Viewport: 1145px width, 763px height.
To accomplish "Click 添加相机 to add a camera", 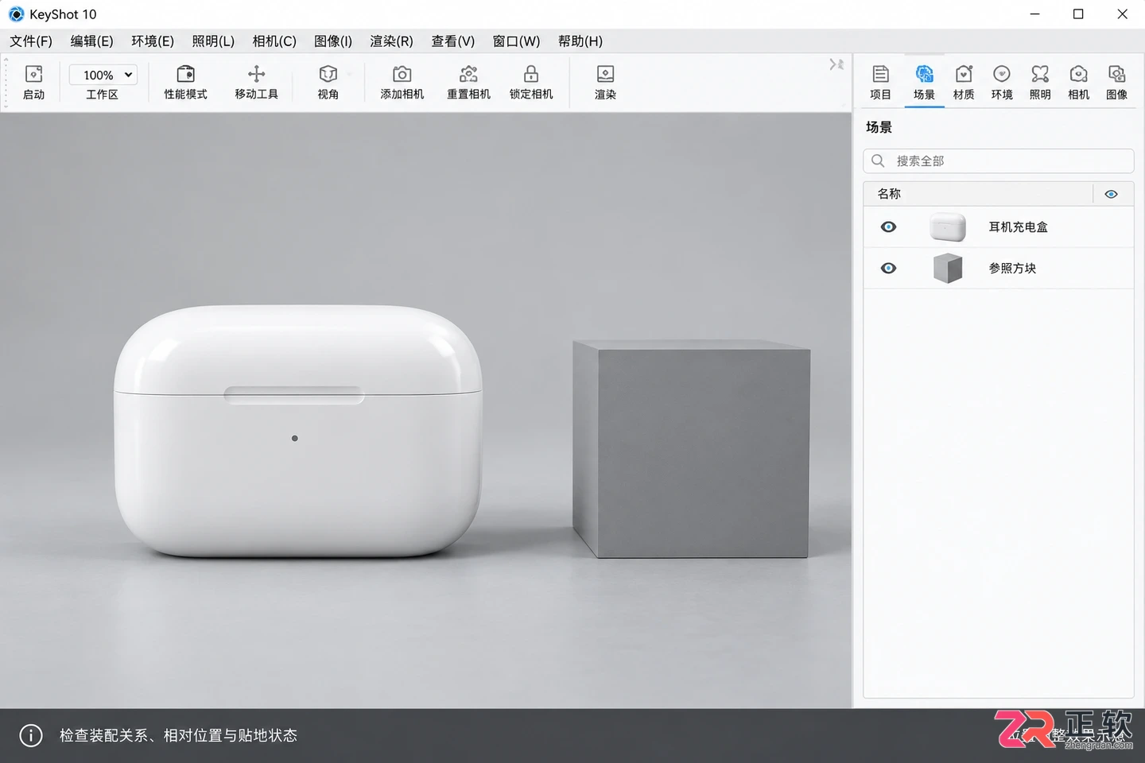I will click(402, 83).
